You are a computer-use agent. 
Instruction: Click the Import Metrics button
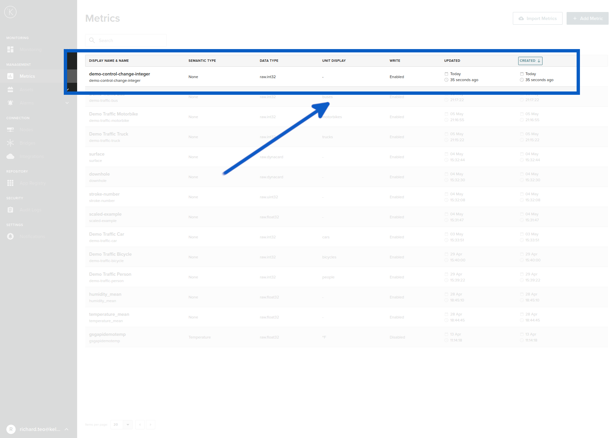coord(537,18)
